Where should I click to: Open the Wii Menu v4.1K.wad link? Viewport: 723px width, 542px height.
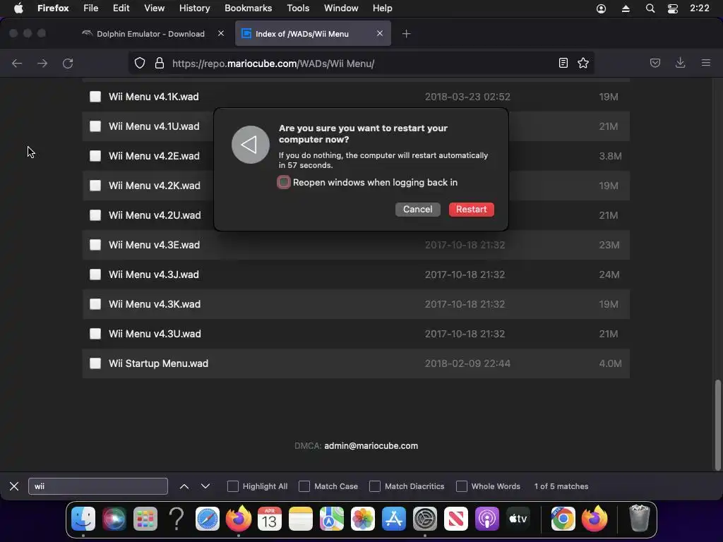click(x=153, y=97)
